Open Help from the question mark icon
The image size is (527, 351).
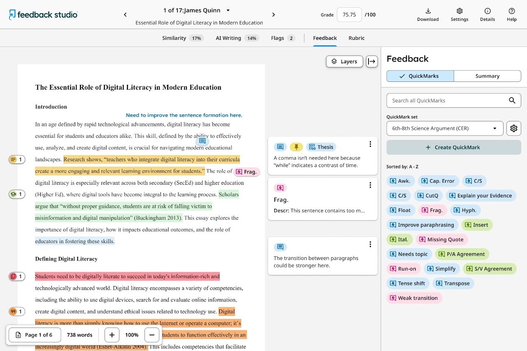pyautogui.click(x=511, y=15)
